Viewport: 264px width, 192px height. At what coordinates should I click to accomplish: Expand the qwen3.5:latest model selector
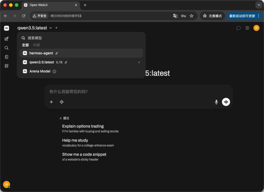35,28
